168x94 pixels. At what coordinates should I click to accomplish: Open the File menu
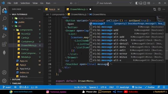(x=9, y=3)
